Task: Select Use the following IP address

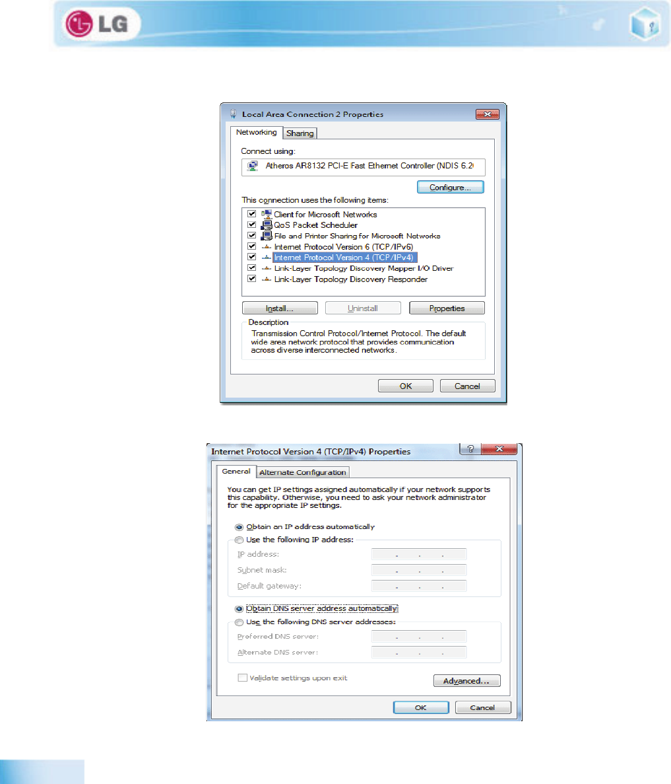Action: [x=239, y=540]
